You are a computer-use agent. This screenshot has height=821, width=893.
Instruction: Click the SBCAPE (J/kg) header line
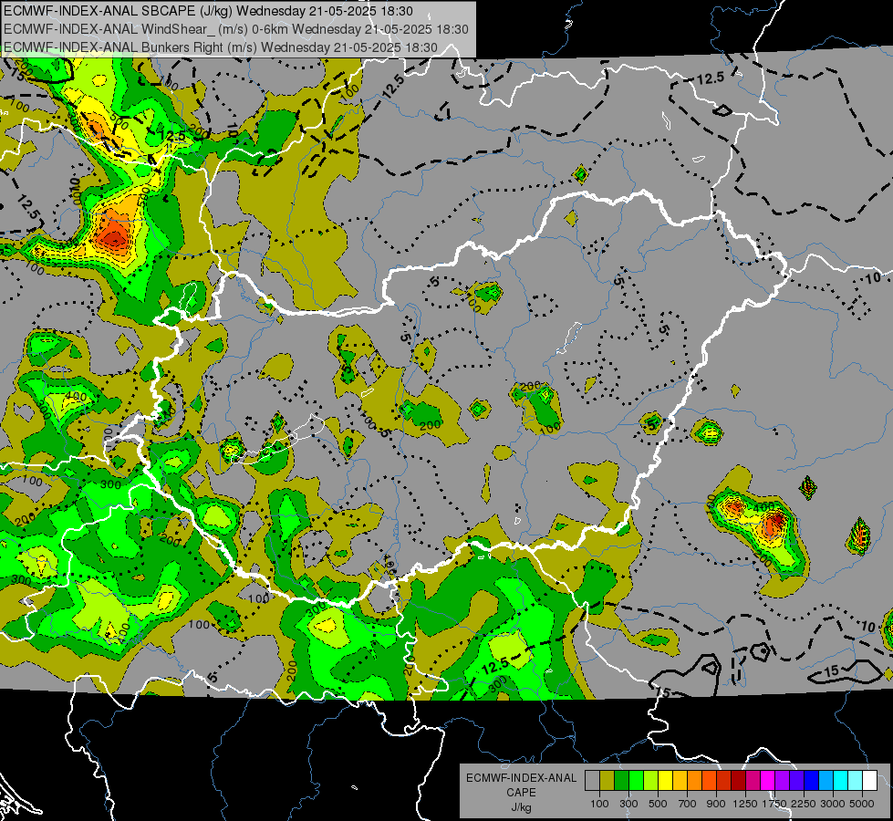(x=209, y=11)
